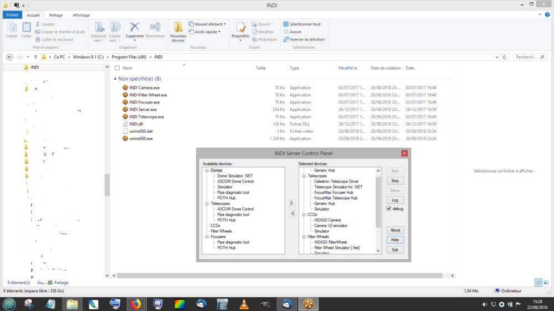Sort files by the Taille column

(x=261, y=68)
